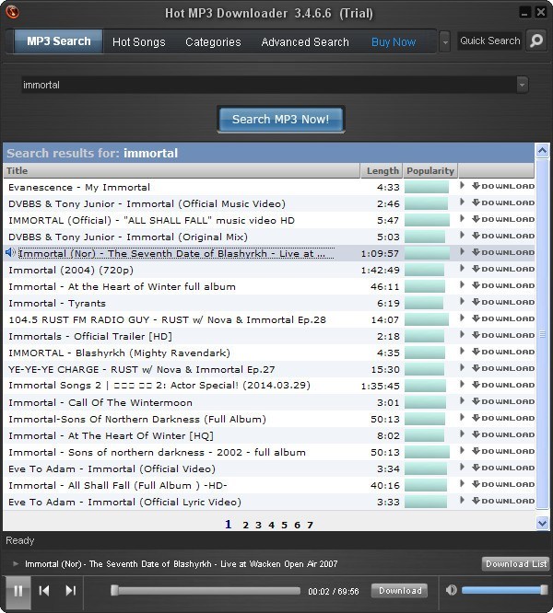Download The Seventh Date of Blashyrkh row
This screenshot has height=613, width=553.
tap(503, 252)
